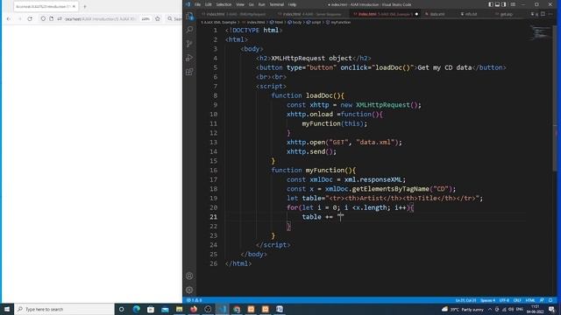Click Firefox zoom level indicator
561x315 pixels.
146,18
